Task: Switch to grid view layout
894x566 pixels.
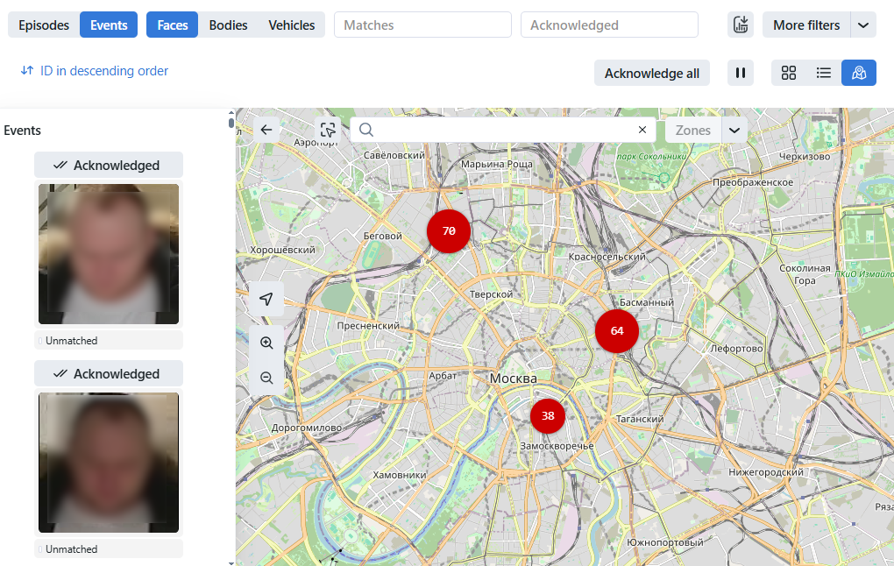Action: click(789, 73)
